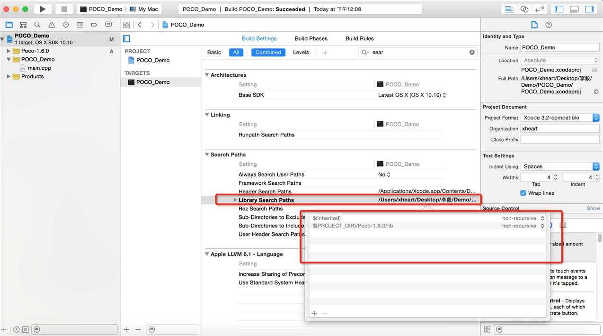Switch to Standard editor
This screenshot has width=603, height=336.
click(509, 9)
